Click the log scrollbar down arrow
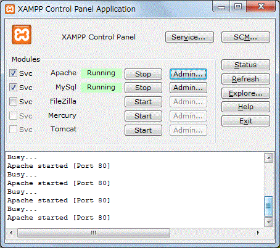 [x=268, y=222]
